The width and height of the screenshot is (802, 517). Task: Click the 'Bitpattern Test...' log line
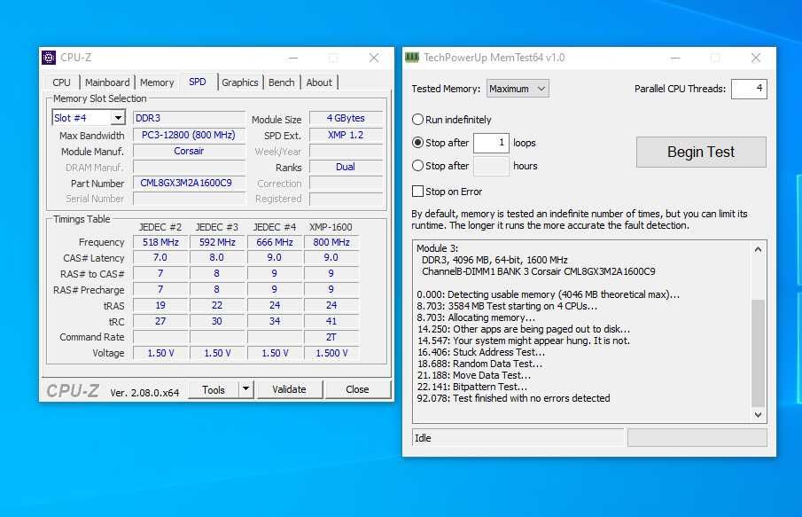click(x=471, y=387)
